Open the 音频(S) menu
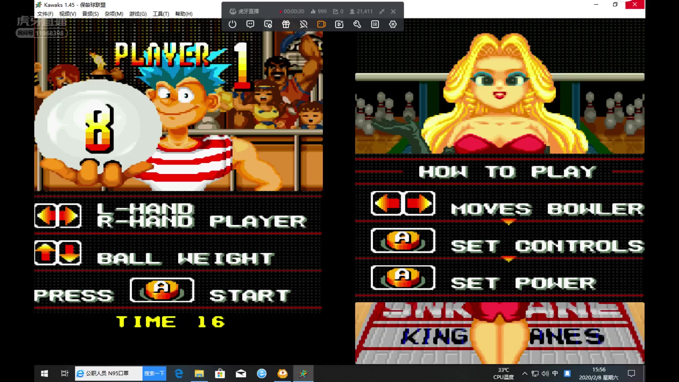The width and height of the screenshot is (679, 382). pyautogui.click(x=90, y=14)
